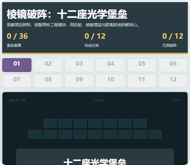The height and width of the screenshot is (165, 190).
Task: Click the 十二座光学堡垒 overlay panel
Action: pos(95,157)
